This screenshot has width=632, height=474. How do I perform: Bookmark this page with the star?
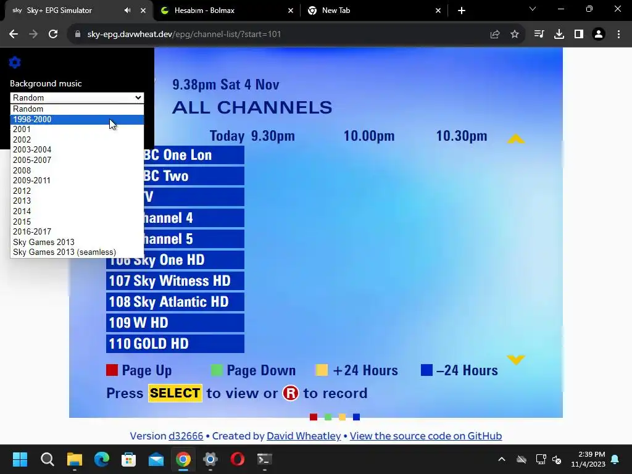coord(515,35)
